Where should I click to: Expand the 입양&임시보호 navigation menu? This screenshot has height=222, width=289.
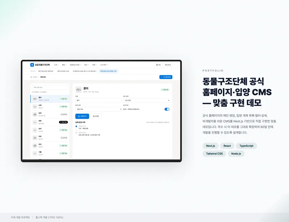(x=76, y=65)
